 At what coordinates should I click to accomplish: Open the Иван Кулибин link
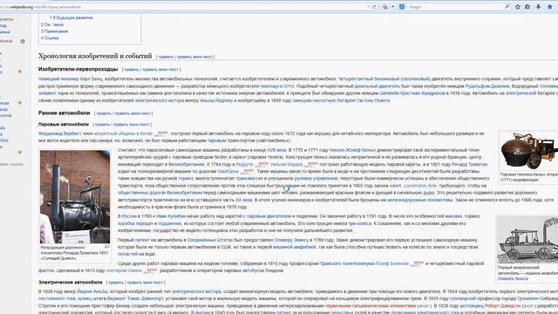coord(171,216)
